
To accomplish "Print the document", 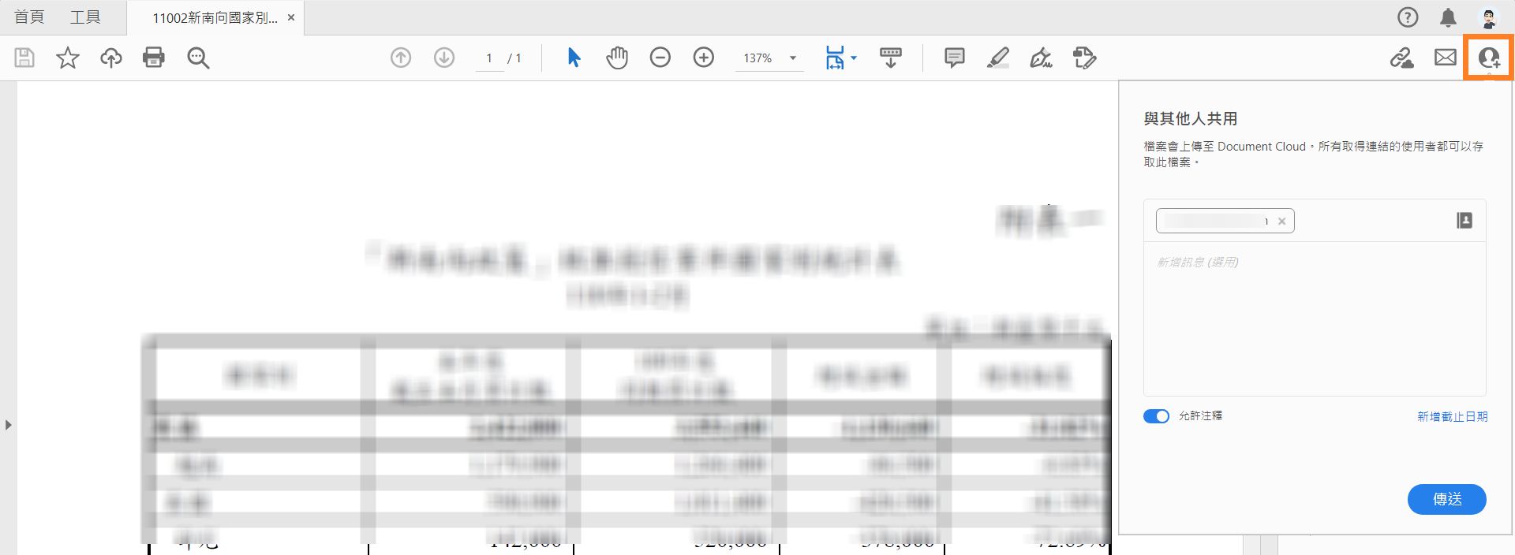I will point(154,58).
